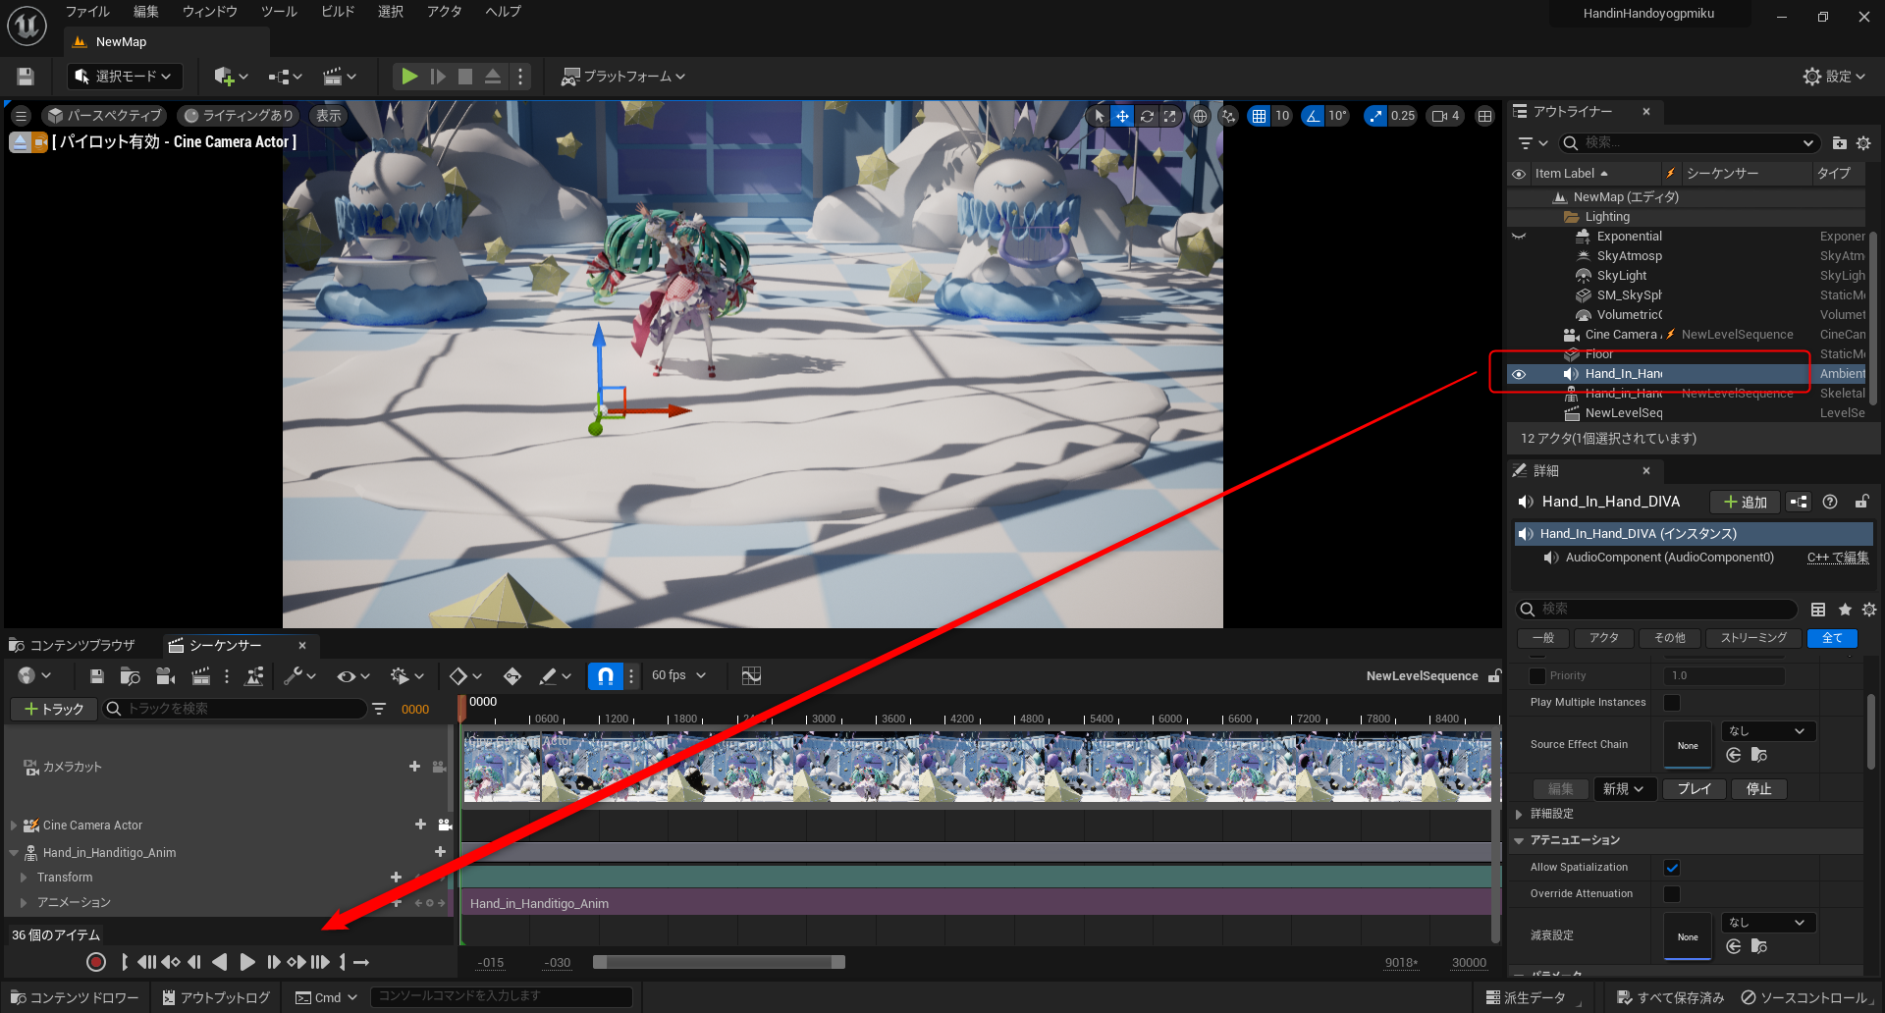Screen dimensions: 1885x1013
Task: Open the Sequencer curve editor icon
Action: pos(751,675)
